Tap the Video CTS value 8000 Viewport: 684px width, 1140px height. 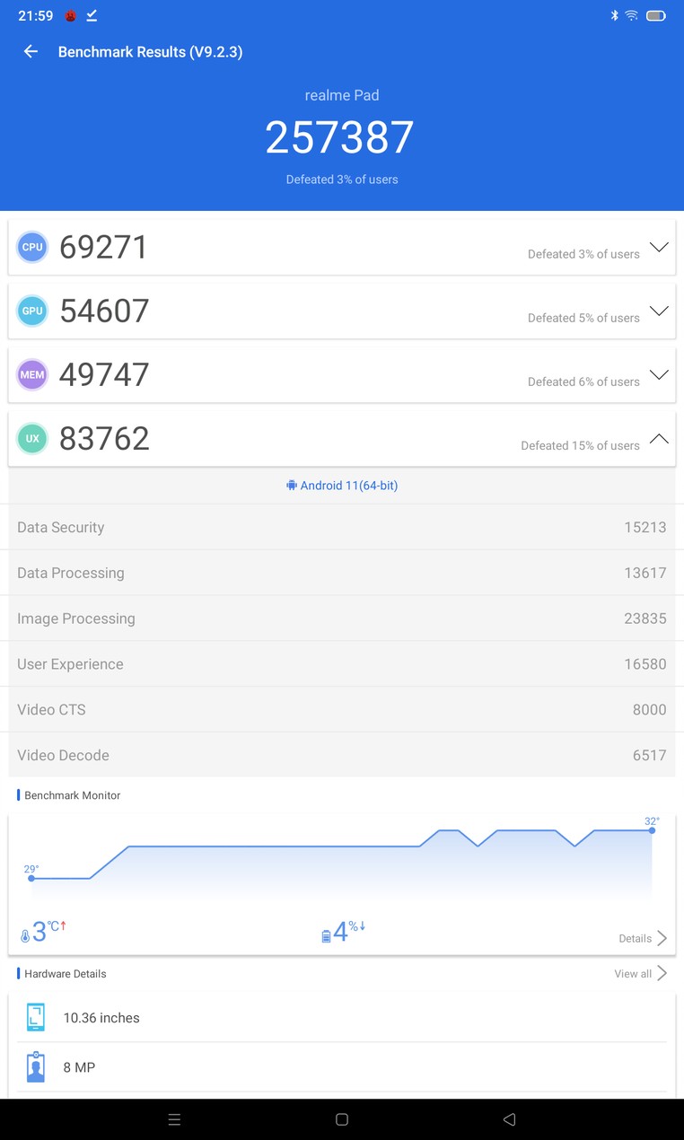point(649,709)
